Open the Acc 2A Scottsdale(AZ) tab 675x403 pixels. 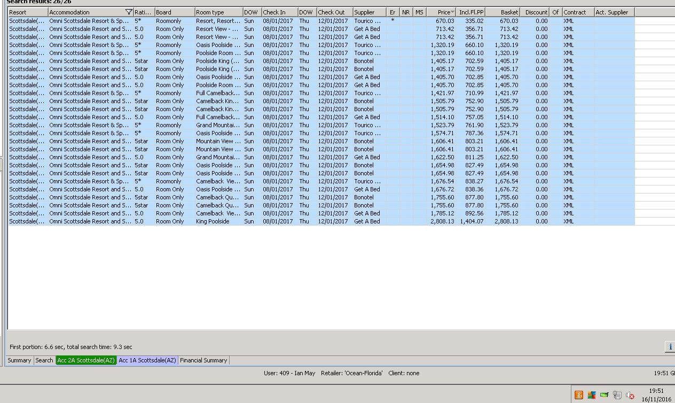pyautogui.click(x=86, y=360)
